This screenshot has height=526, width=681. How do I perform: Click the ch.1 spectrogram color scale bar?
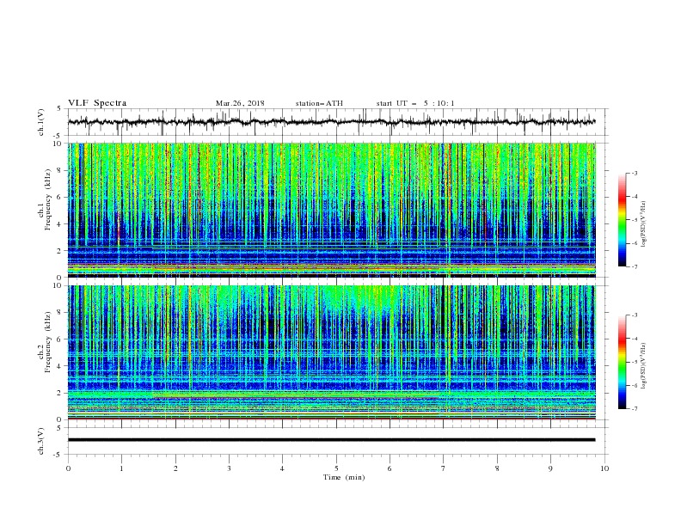click(x=623, y=220)
